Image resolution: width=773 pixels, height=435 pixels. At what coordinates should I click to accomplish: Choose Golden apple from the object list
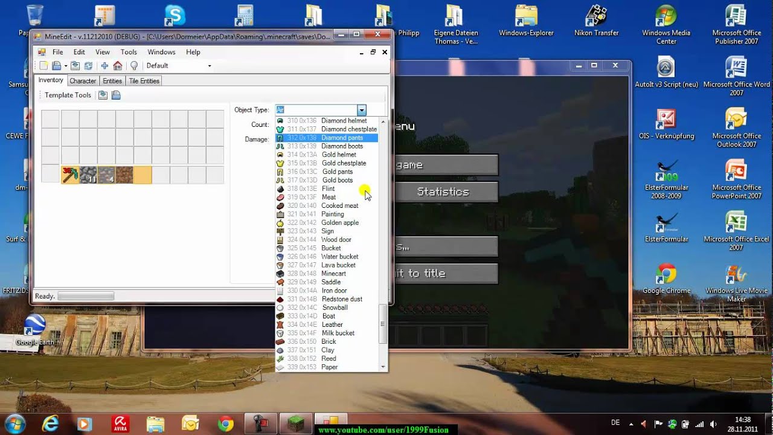(327, 222)
